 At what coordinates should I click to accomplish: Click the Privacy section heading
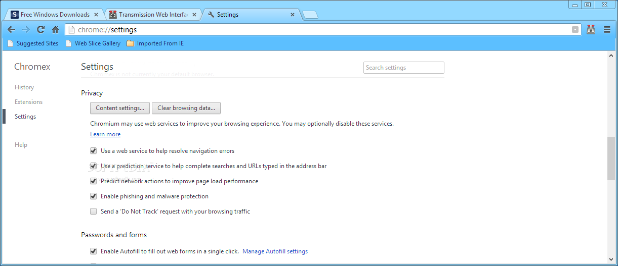(x=92, y=93)
